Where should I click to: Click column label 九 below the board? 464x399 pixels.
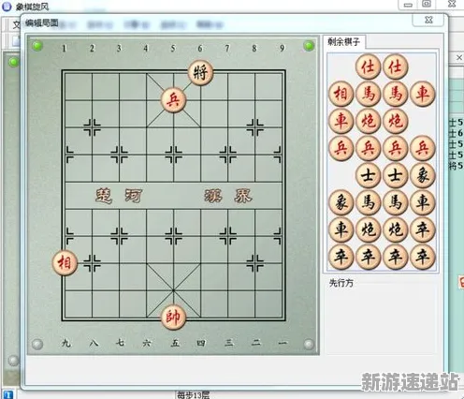pyautogui.click(x=66, y=343)
